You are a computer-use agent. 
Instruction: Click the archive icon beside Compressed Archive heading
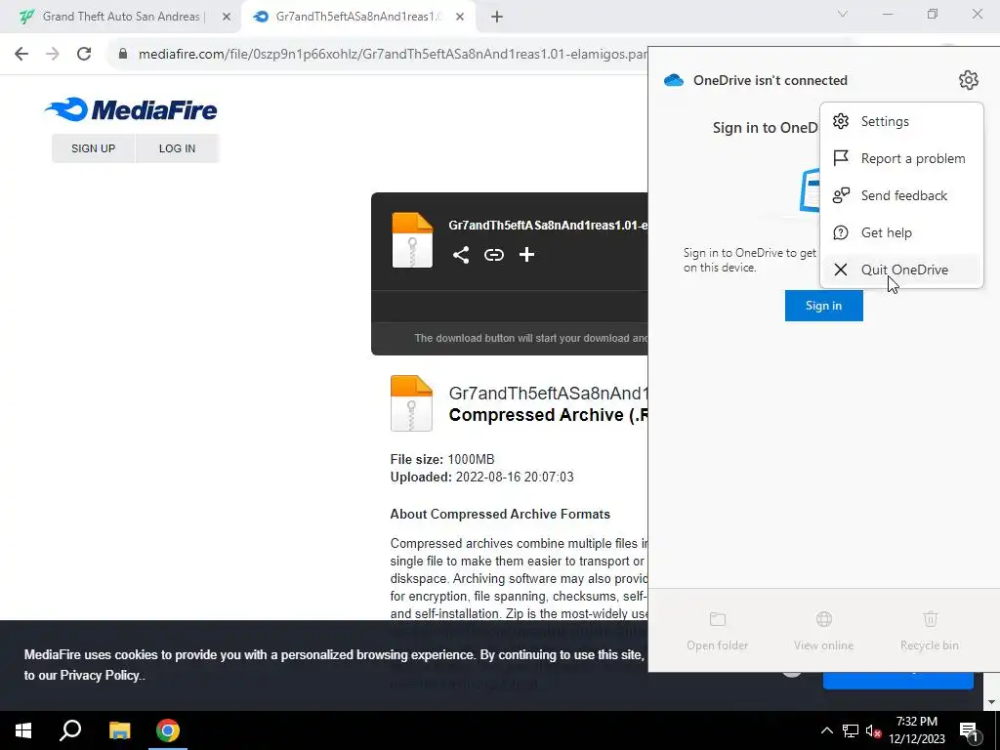[x=411, y=403]
